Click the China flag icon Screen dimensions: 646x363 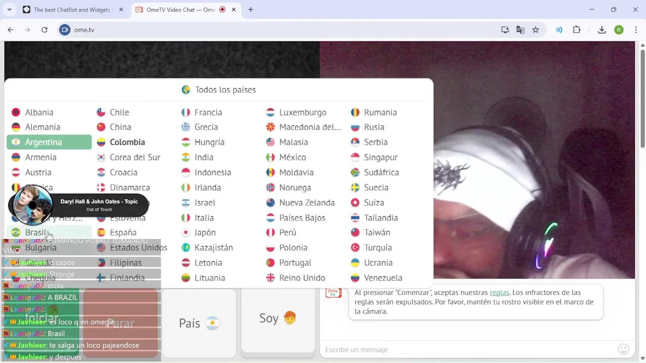click(101, 127)
